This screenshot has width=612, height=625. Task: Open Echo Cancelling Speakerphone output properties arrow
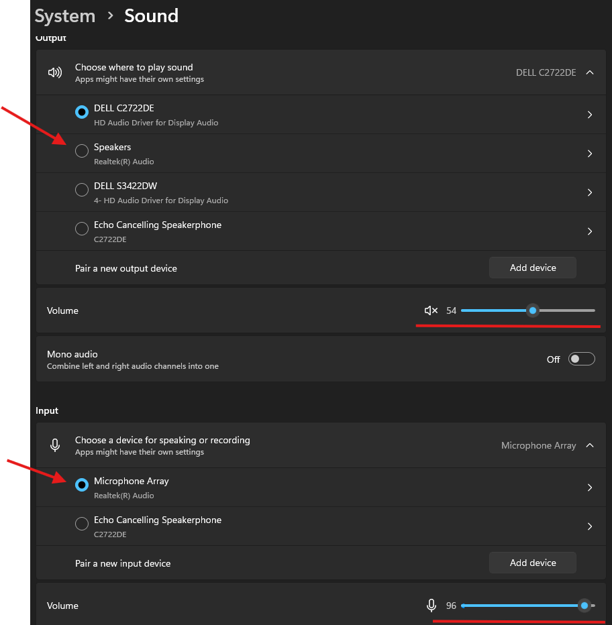[589, 231]
